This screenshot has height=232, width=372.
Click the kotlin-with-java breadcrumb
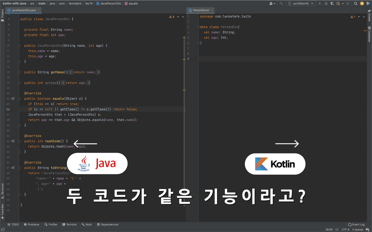point(14,3)
